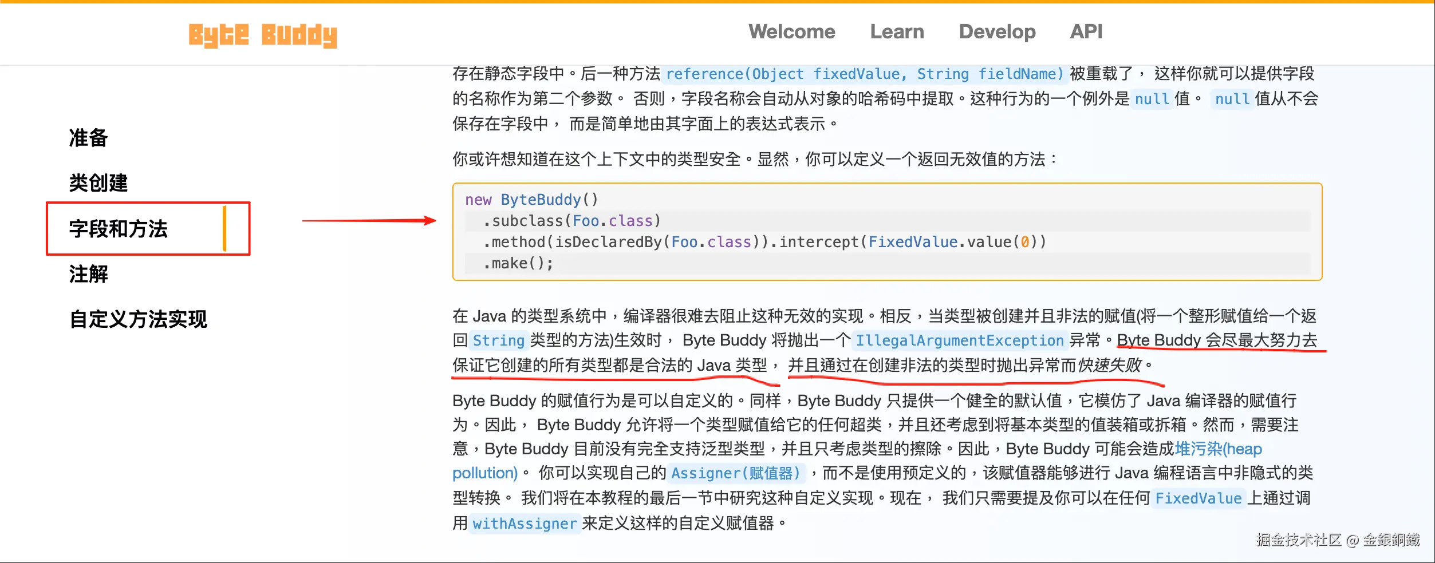1435x563 pixels.
Task: Open 自定义方法实现 in the sidebar
Action: (x=138, y=319)
